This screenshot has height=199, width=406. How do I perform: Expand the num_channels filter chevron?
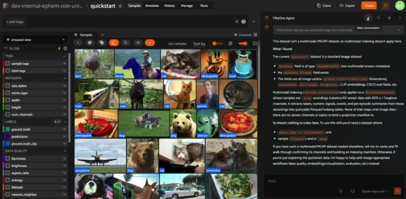coord(64,115)
